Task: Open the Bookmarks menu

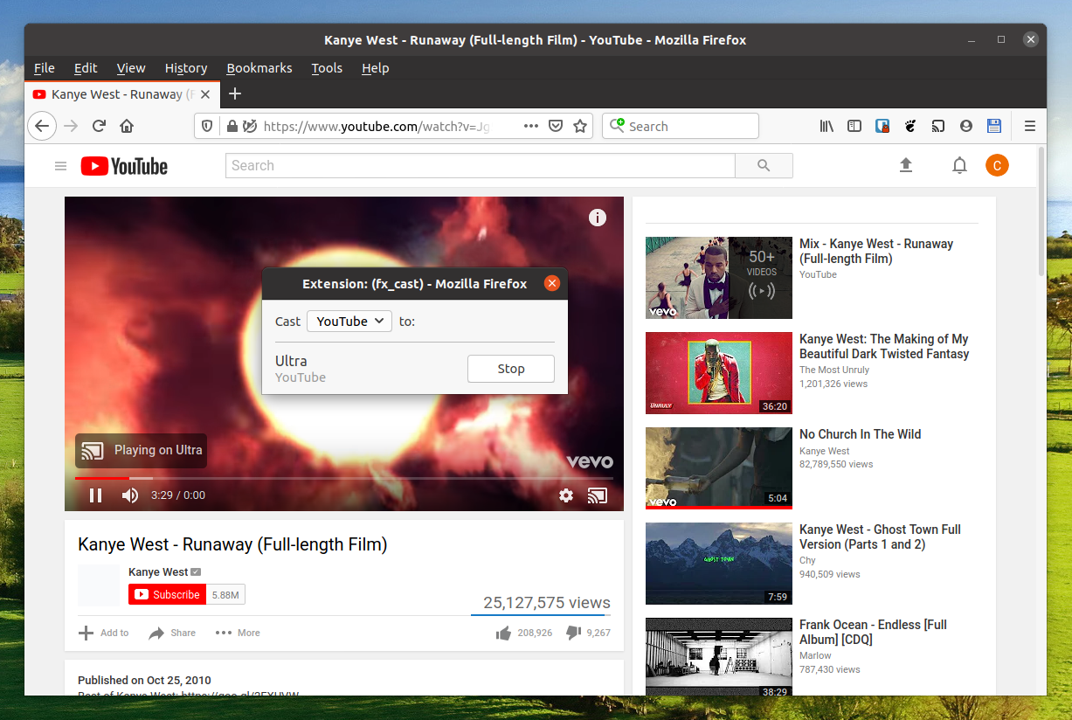Action: pyautogui.click(x=259, y=68)
